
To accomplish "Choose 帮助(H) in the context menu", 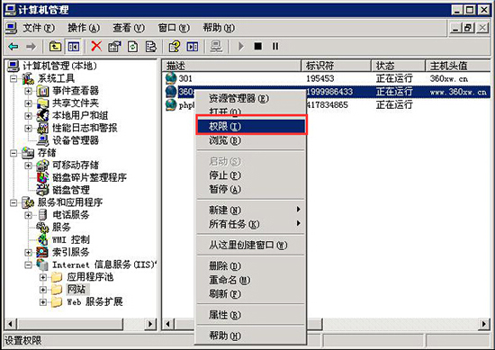I will pos(251,336).
